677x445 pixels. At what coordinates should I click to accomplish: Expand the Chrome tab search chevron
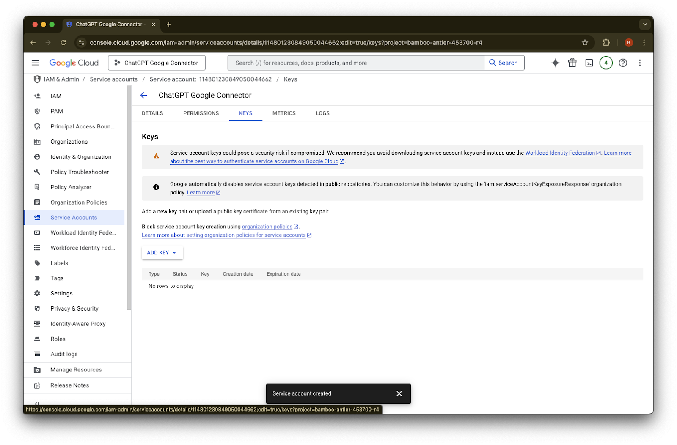pos(645,25)
